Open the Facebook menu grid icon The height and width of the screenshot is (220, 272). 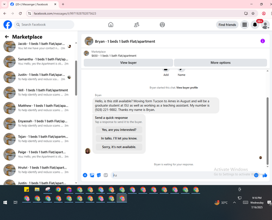pyautogui.click(x=244, y=24)
